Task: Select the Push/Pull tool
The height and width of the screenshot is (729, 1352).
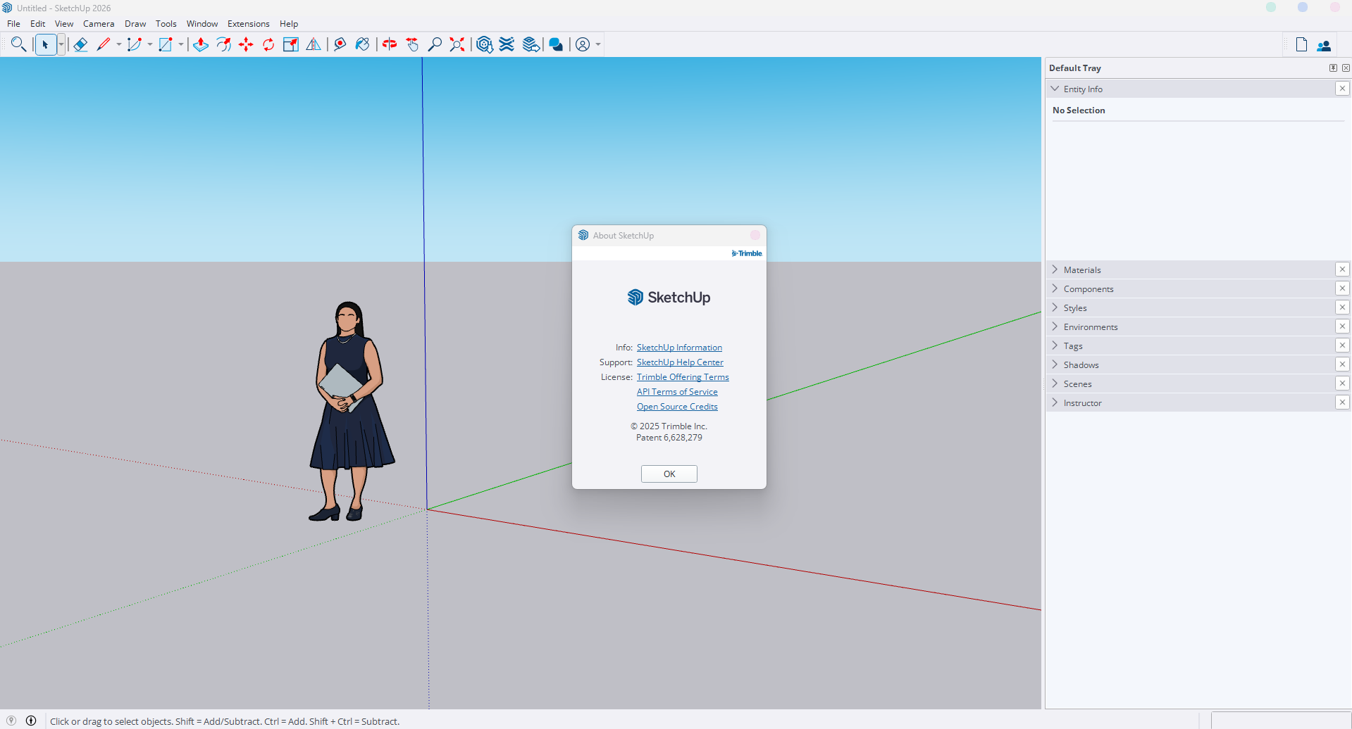Action: [x=201, y=45]
